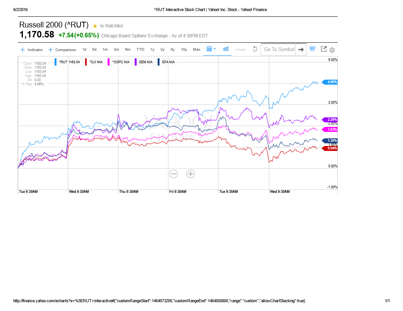Switch to 1m time range
Viewport: 403px width, 311px height.
click(105, 50)
